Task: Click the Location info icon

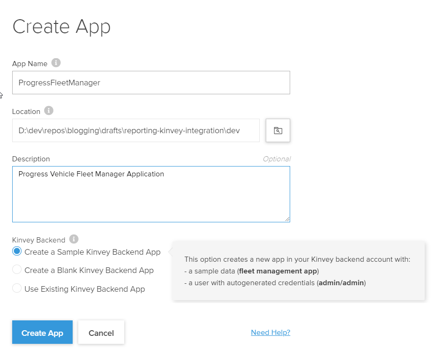Action: click(x=49, y=111)
